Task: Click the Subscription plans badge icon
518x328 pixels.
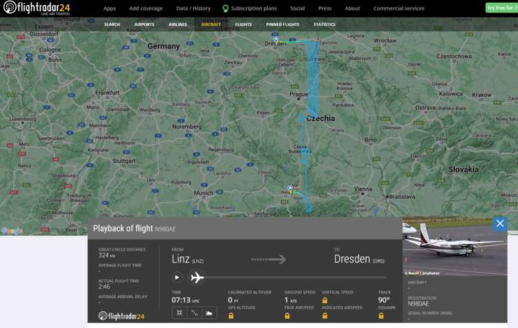Action: point(225,8)
